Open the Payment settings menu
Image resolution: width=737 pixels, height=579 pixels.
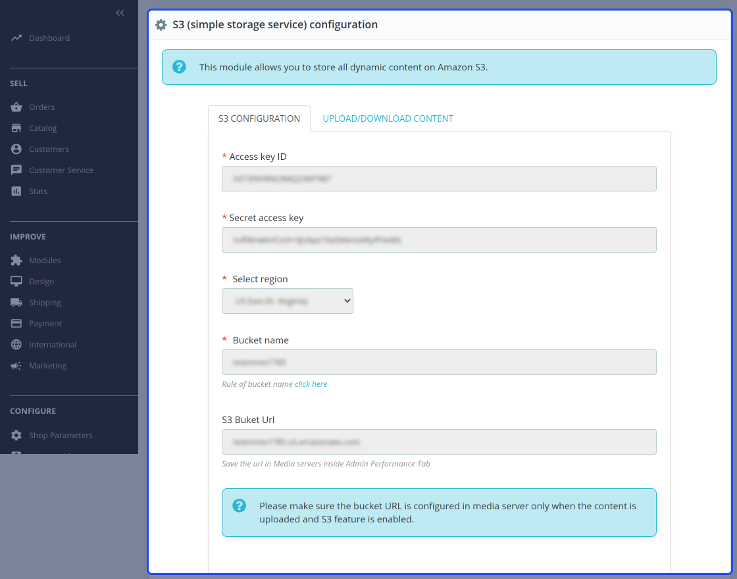(x=45, y=323)
